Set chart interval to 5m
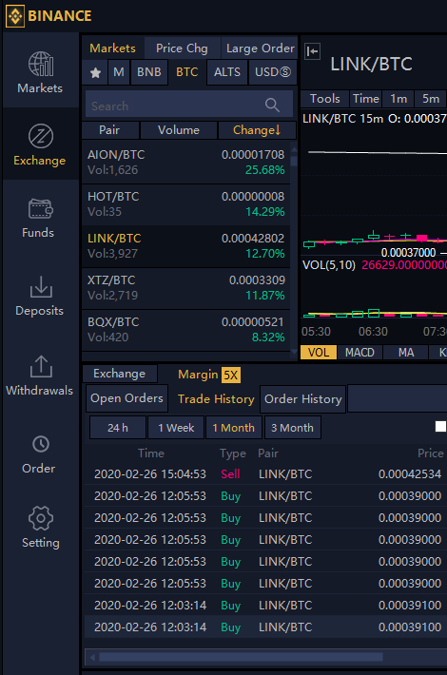 tap(431, 99)
